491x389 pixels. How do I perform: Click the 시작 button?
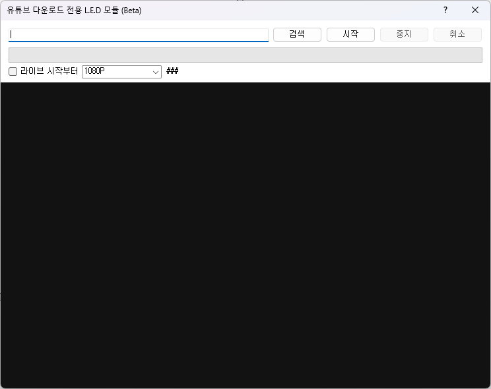coord(350,34)
